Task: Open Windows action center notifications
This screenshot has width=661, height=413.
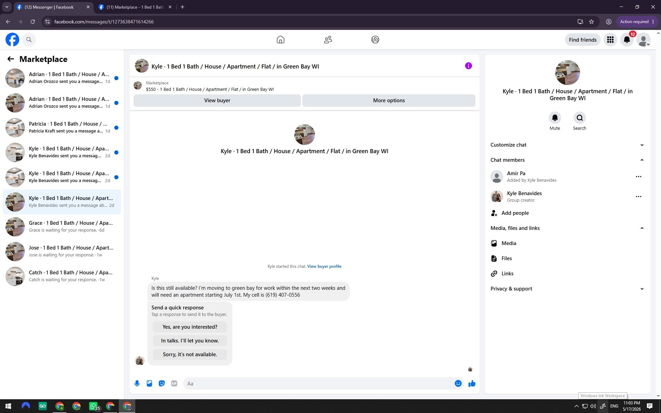Action: coord(650,406)
